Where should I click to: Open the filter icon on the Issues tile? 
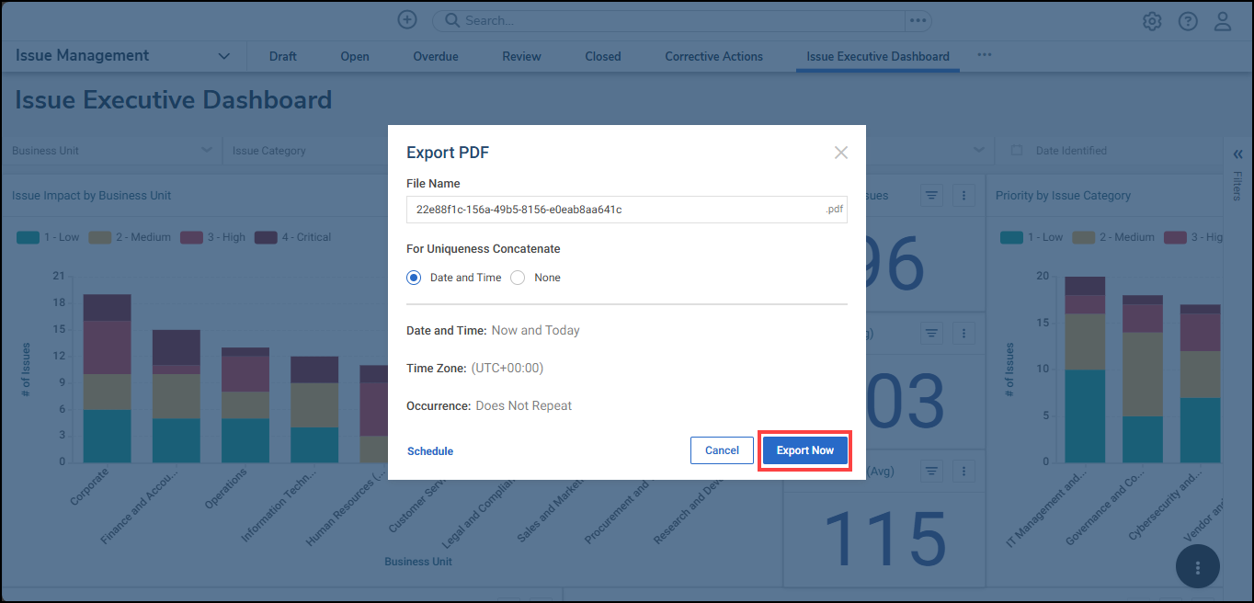click(x=931, y=195)
